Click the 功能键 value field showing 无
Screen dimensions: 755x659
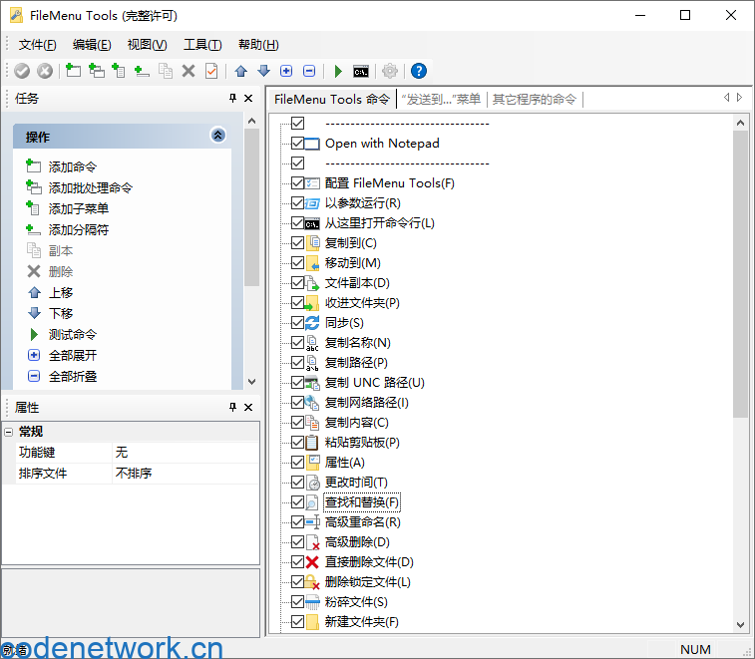[186, 453]
